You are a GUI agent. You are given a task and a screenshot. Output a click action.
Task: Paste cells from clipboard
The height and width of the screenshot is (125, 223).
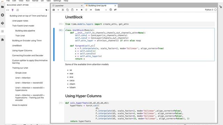(x=72, y=10)
